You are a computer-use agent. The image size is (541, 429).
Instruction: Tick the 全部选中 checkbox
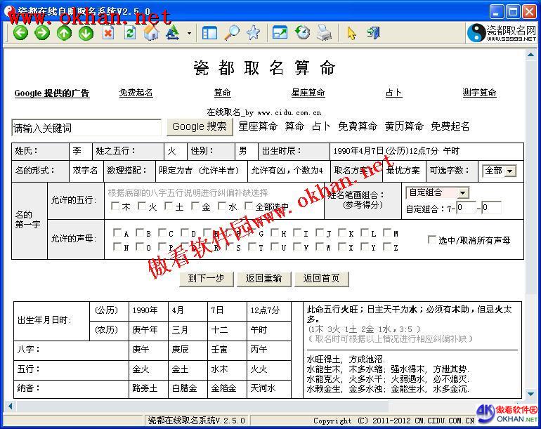click(x=249, y=206)
